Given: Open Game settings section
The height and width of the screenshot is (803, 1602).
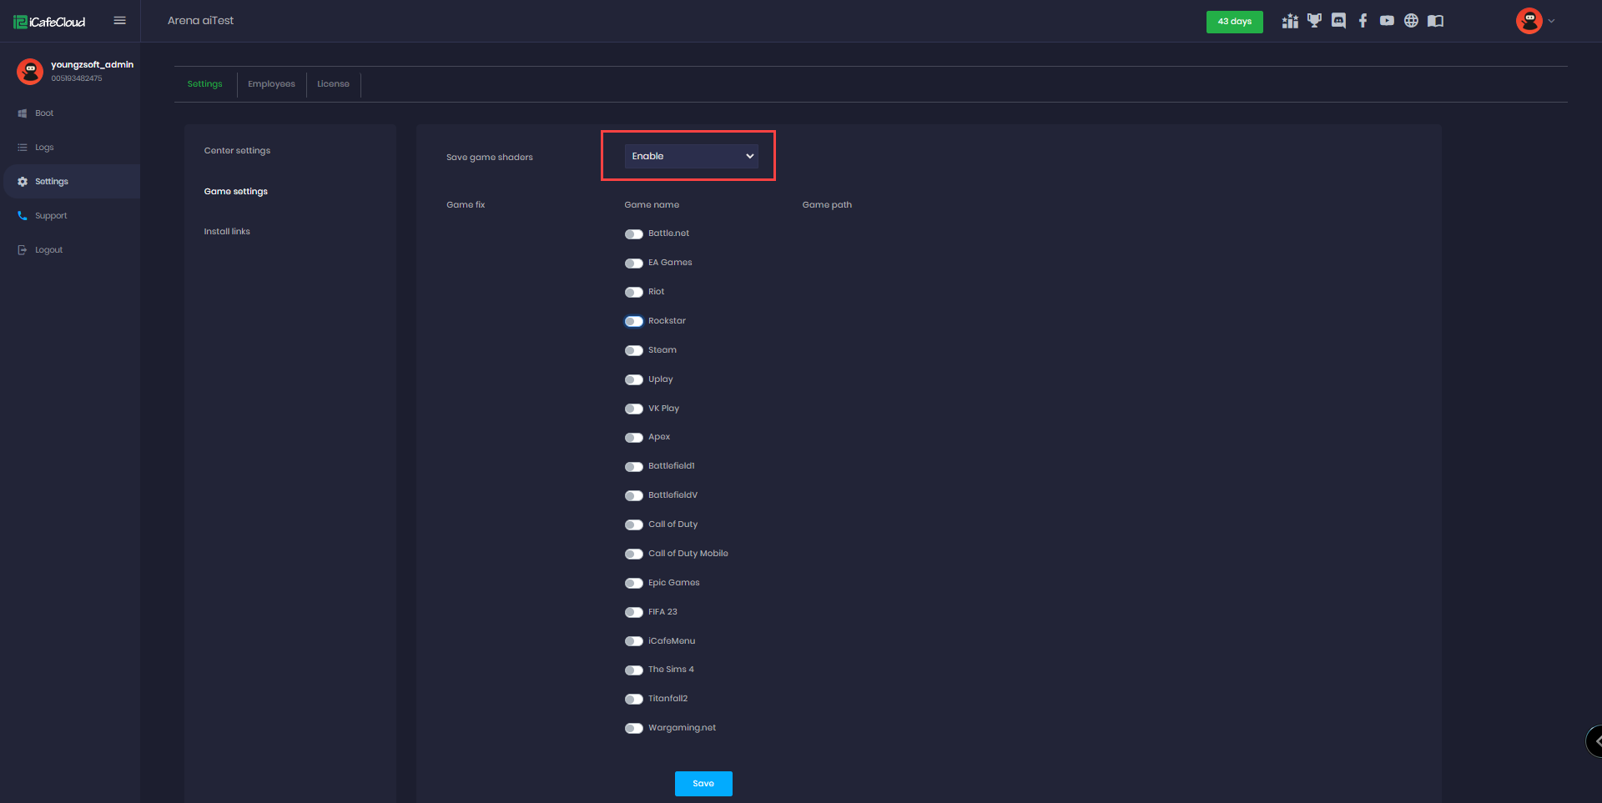Looking at the screenshot, I should (x=235, y=192).
